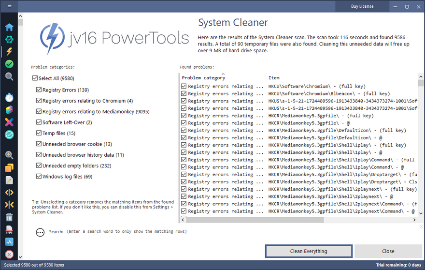Screen dimensions: 425x270
Task: Uncheck the HKCU\Software\Chromium\ (full key) row
Action: click(x=184, y=86)
